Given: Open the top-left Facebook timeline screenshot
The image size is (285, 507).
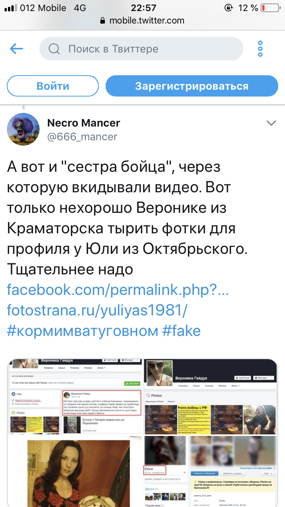Looking at the screenshot, I should 75,396.
